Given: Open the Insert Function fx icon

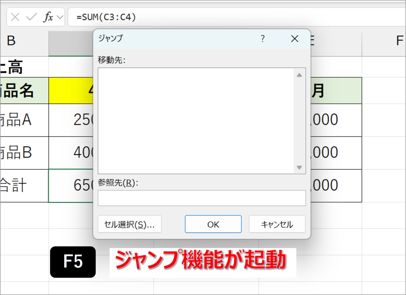Looking at the screenshot, I should click(x=48, y=17).
